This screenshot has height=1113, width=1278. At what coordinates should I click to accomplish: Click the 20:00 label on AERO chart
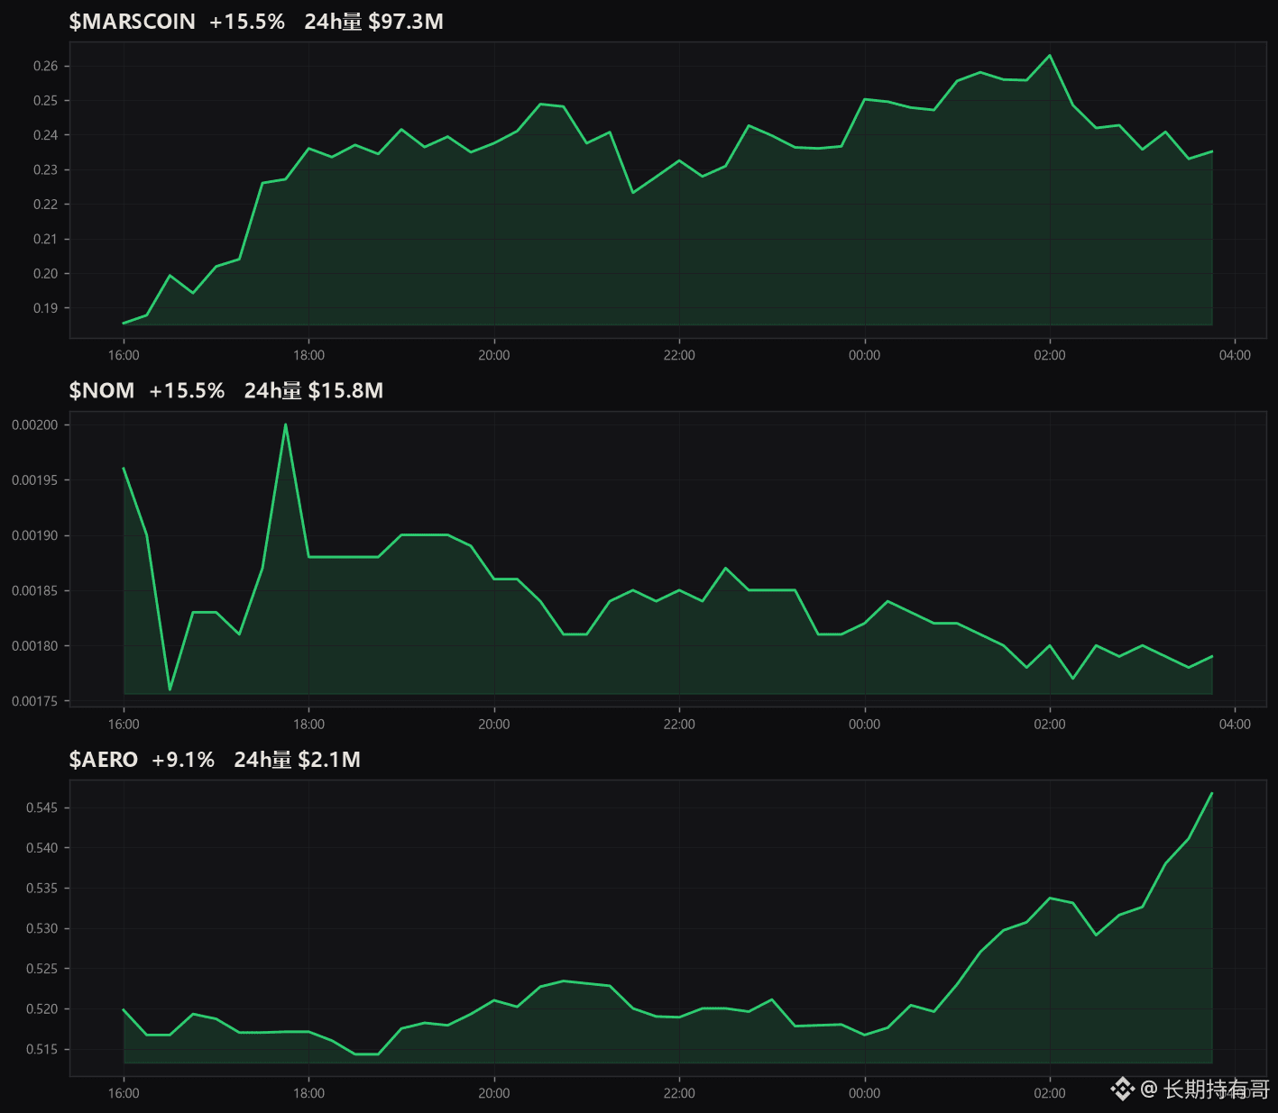click(x=493, y=1093)
